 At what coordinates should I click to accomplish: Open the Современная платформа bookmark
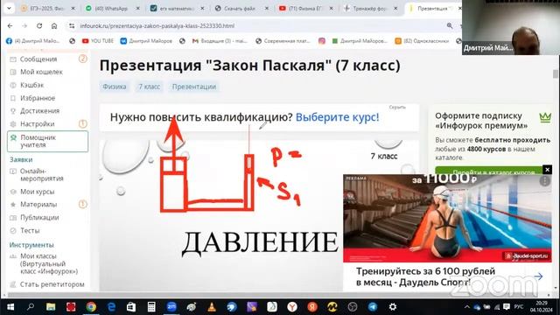(283, 41)
